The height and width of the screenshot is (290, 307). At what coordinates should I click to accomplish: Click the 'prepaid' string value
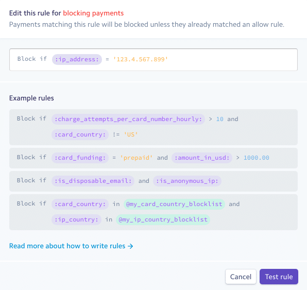(137, 158)
